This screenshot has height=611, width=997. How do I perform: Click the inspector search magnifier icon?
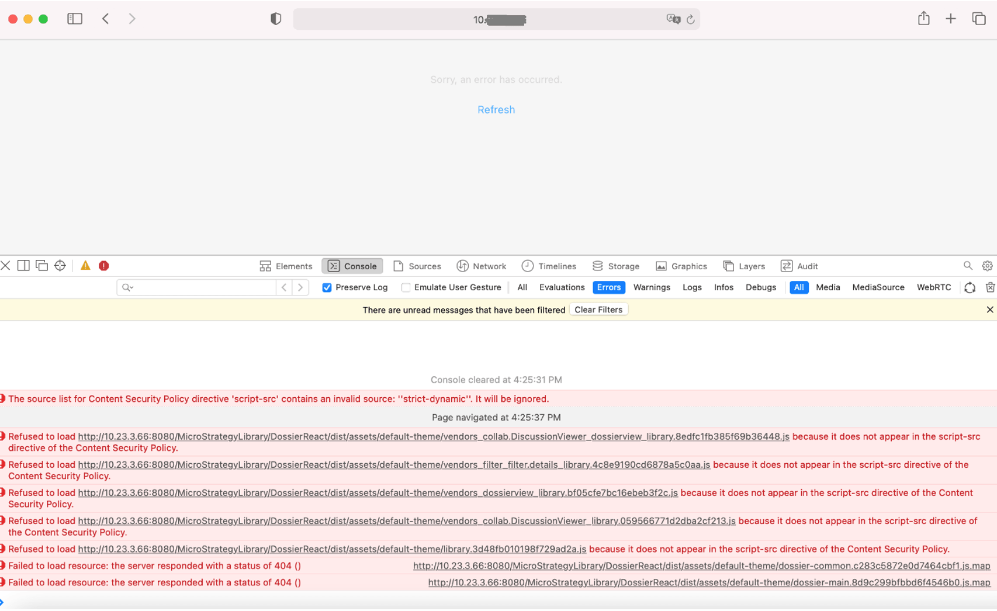[x=968, y=266]
